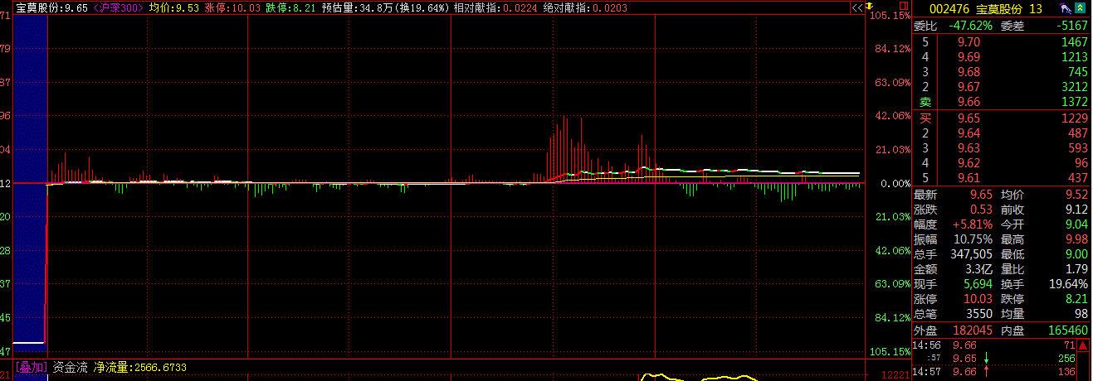Select sell level 4 price 9.69
1093x381 pixels.
[969, 56]
